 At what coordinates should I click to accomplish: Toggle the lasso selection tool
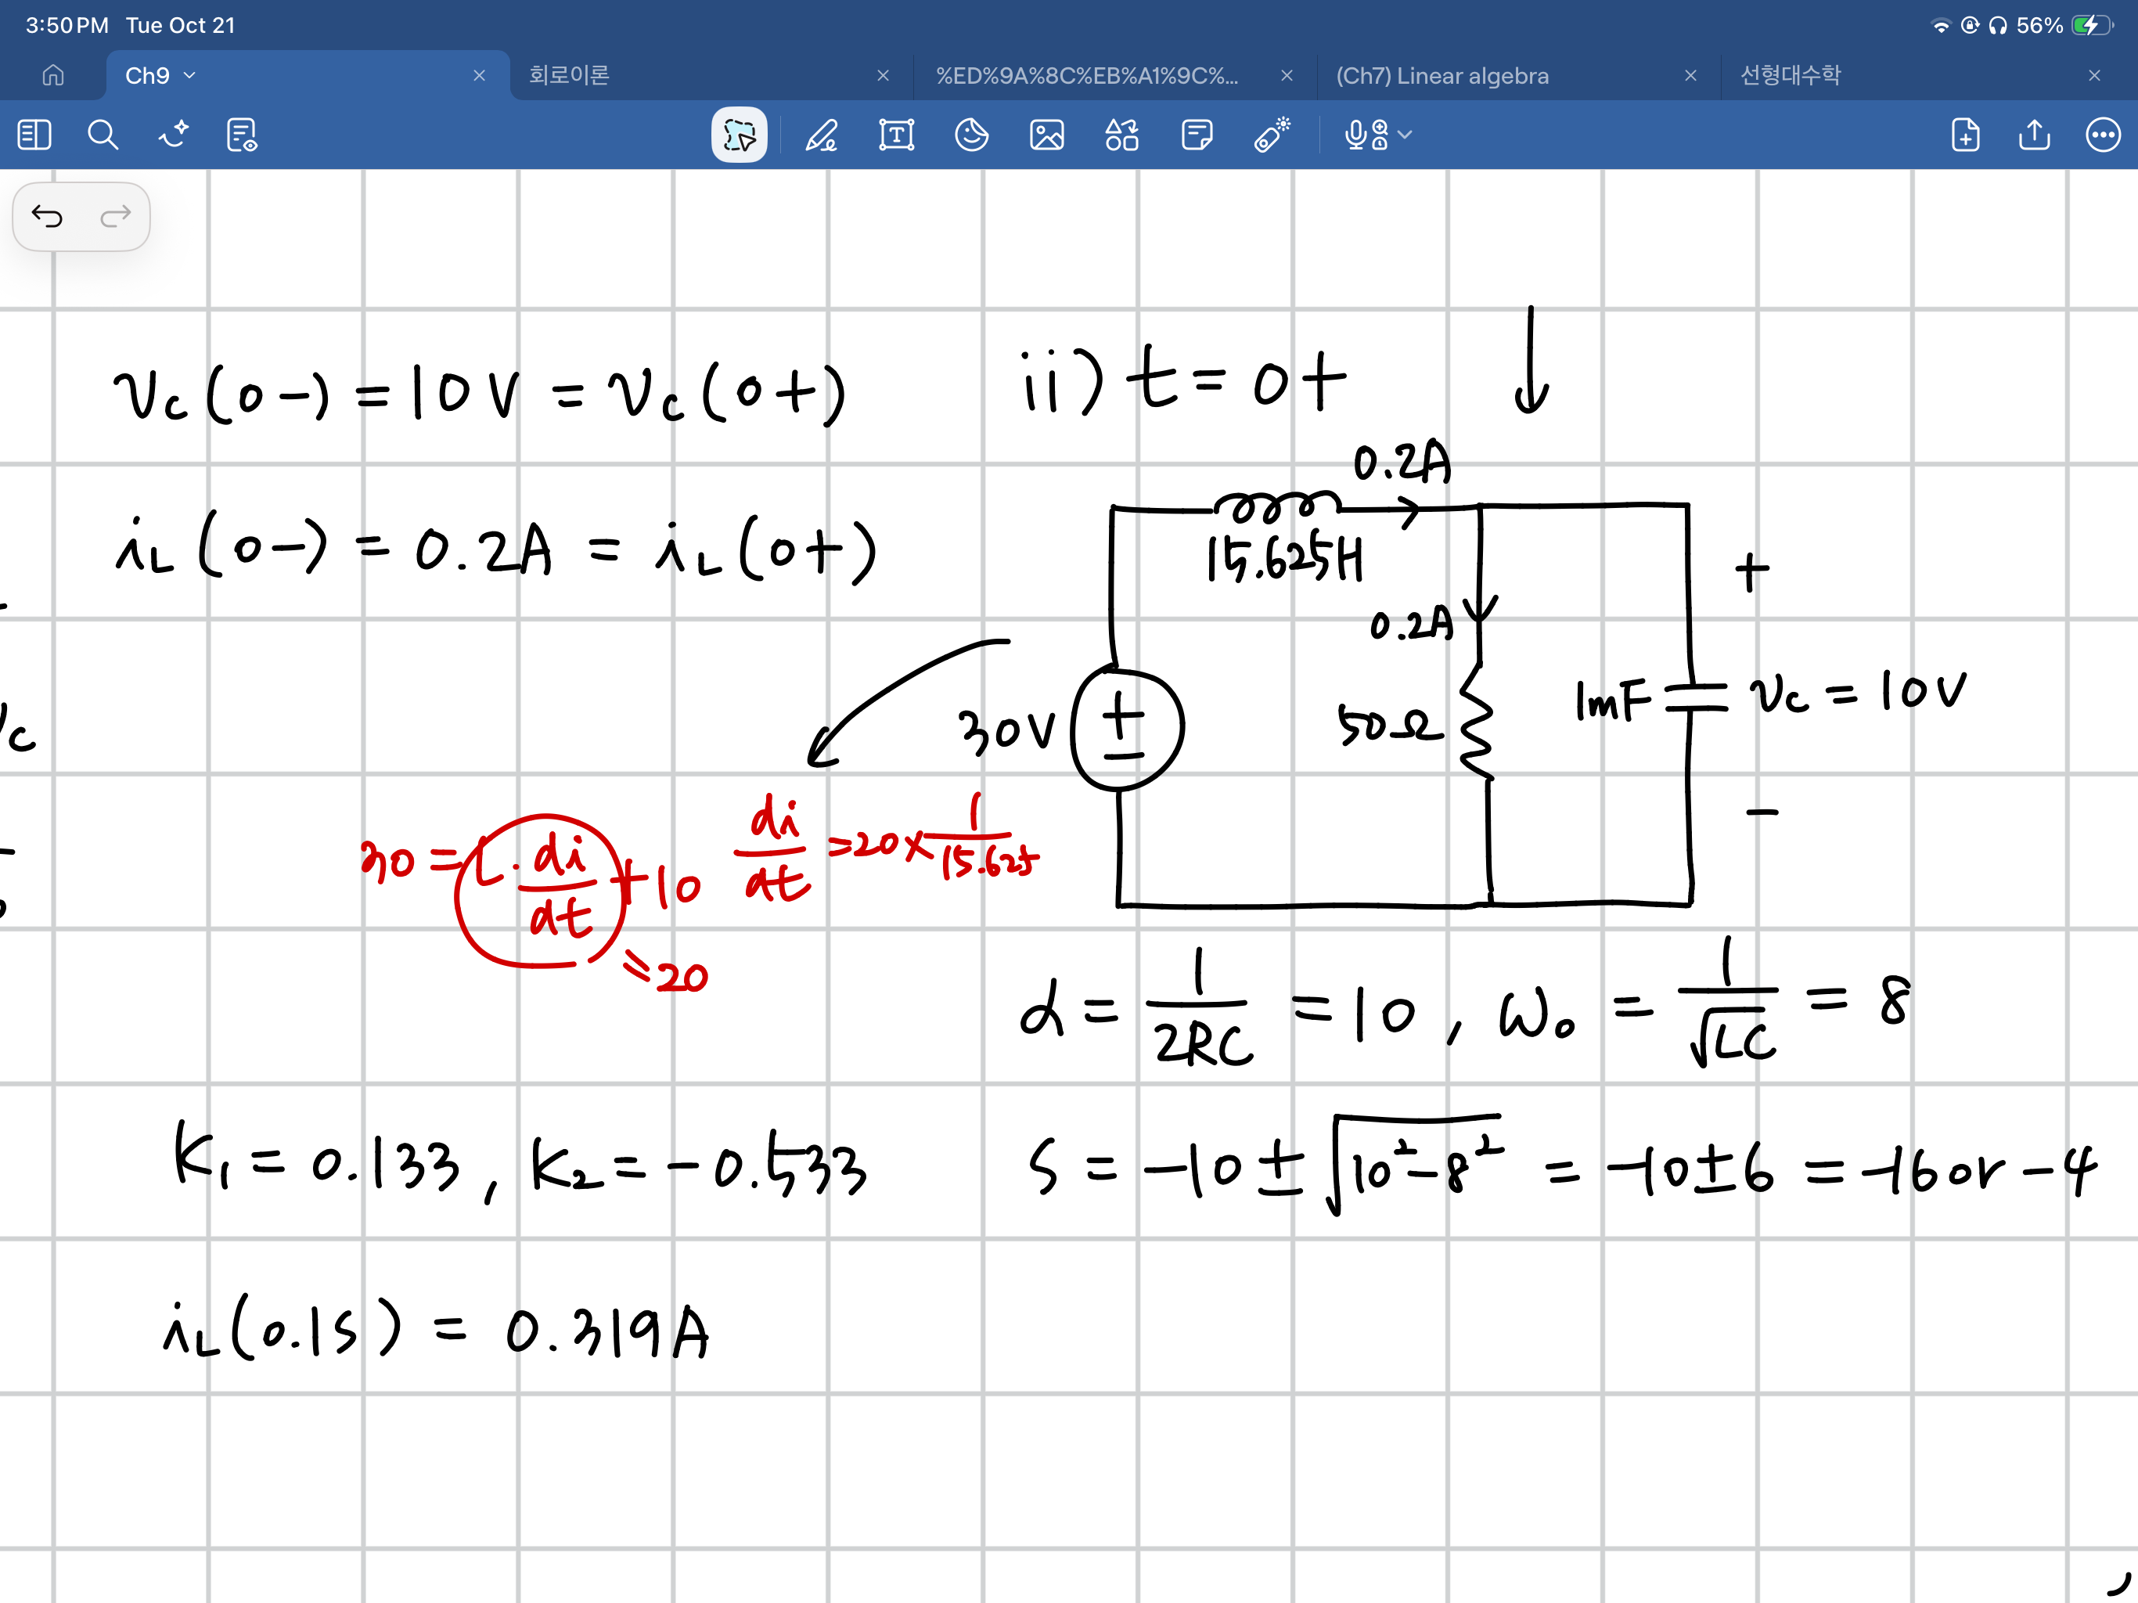click(x=740, y=135)
